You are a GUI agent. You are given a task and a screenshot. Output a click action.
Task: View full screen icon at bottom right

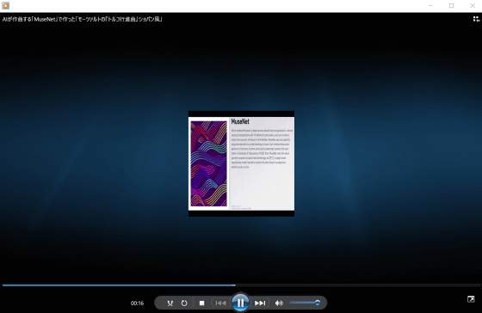click(471, 299)
